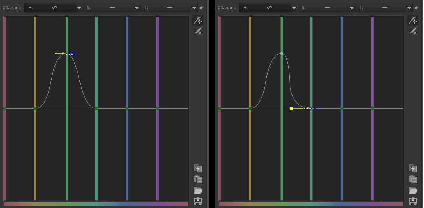424x208 pixels.
Task: Toggle the color pipette in right panel
Action: coord(413,32)
